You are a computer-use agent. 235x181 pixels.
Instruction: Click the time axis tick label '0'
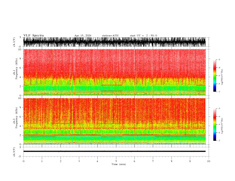pyautogui.click(x=23, y=161)
